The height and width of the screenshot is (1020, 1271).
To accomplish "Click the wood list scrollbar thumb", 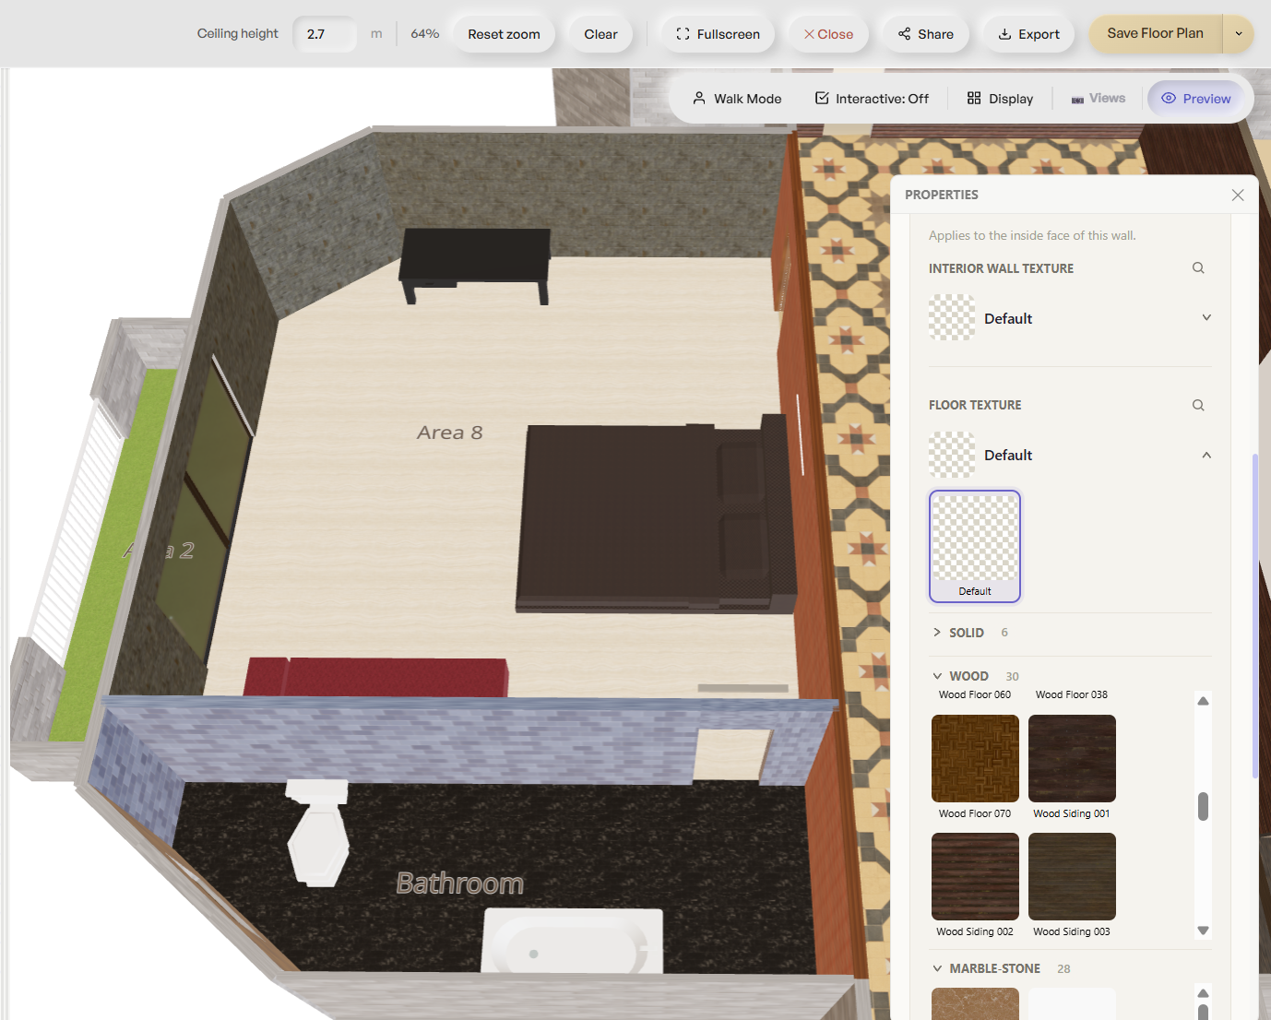I will click(1203, 806).
